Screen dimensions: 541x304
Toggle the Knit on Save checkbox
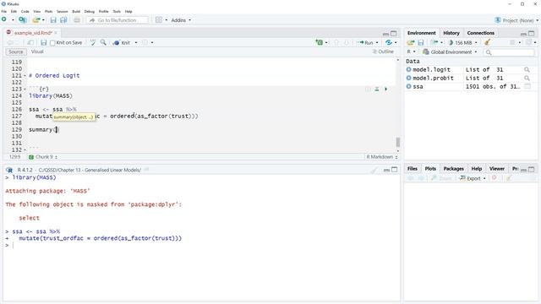tap(52, 43)
